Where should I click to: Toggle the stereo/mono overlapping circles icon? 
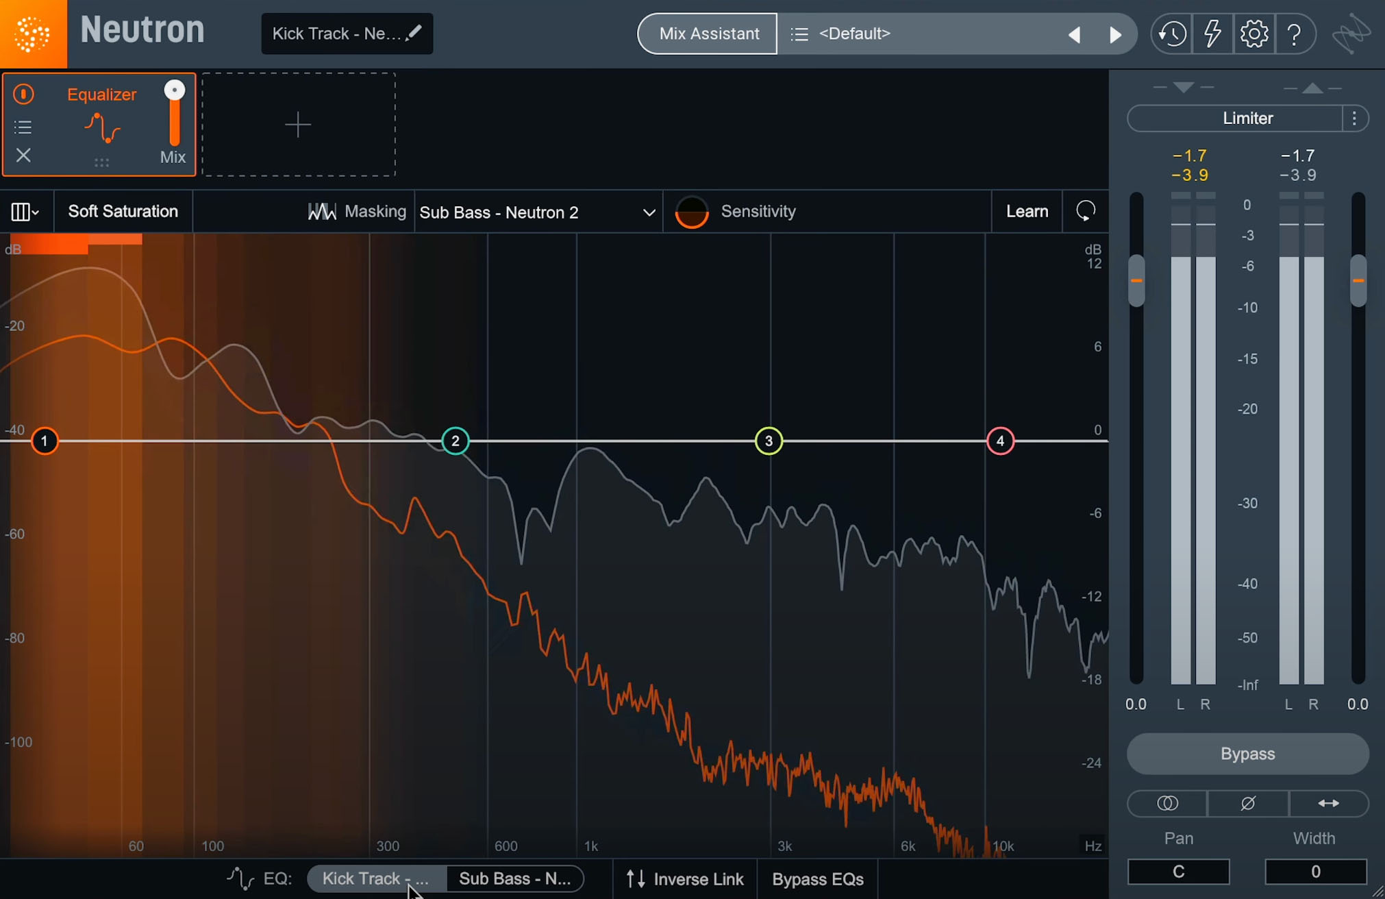pyautogui.click(x=1167, y=803)
